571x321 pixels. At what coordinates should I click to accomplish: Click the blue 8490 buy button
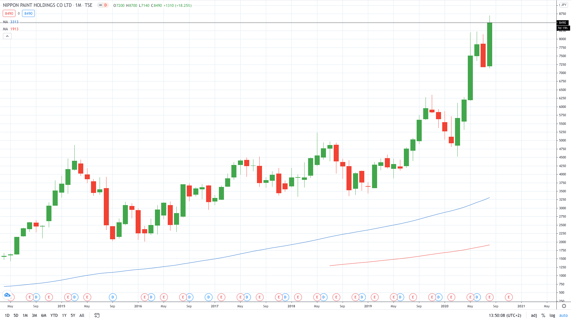click(x=29, y=13)
